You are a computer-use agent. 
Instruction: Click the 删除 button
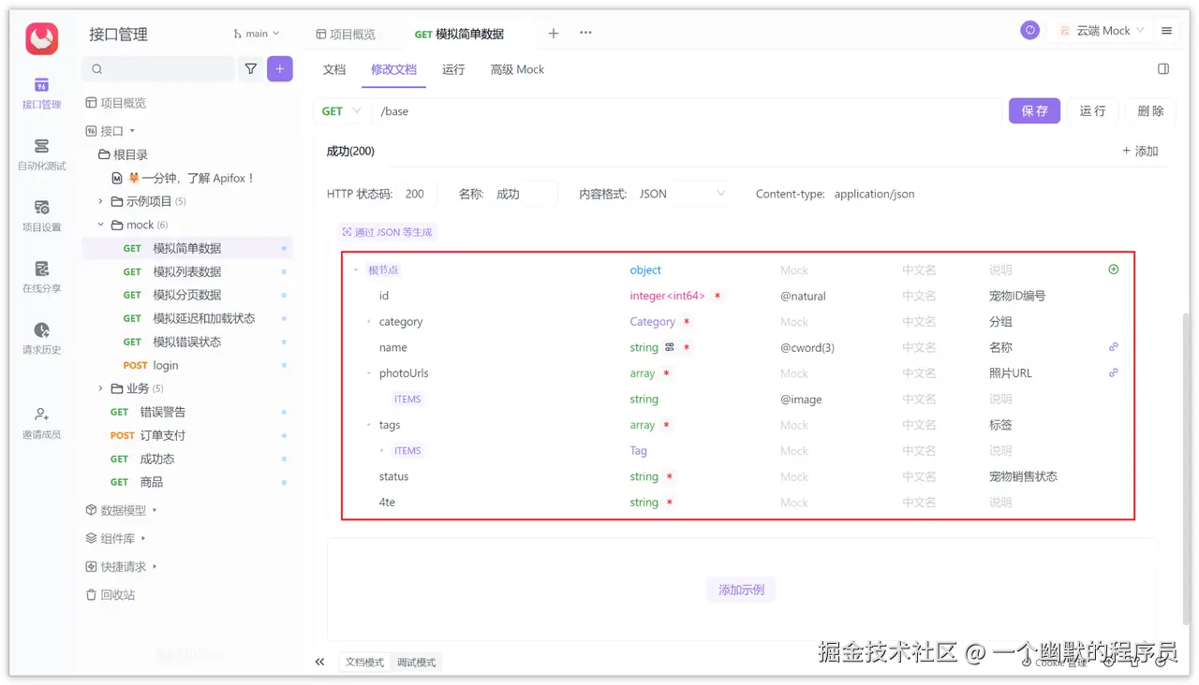click(1150, 110)
